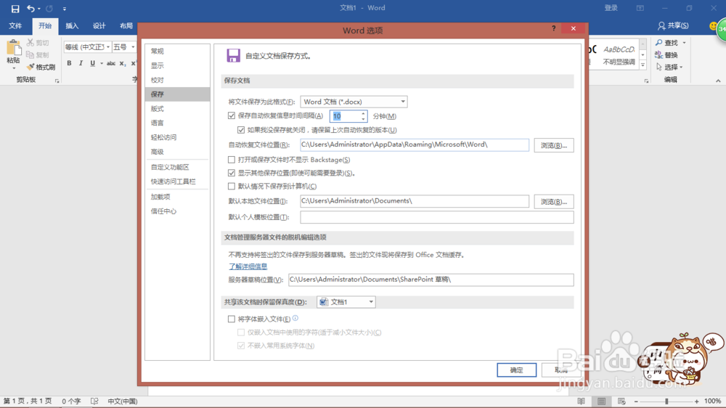Screen dimensions: 726x408
Task: Decrease AutoRecover minutes with down arrow
Action: tap(364, 119)
